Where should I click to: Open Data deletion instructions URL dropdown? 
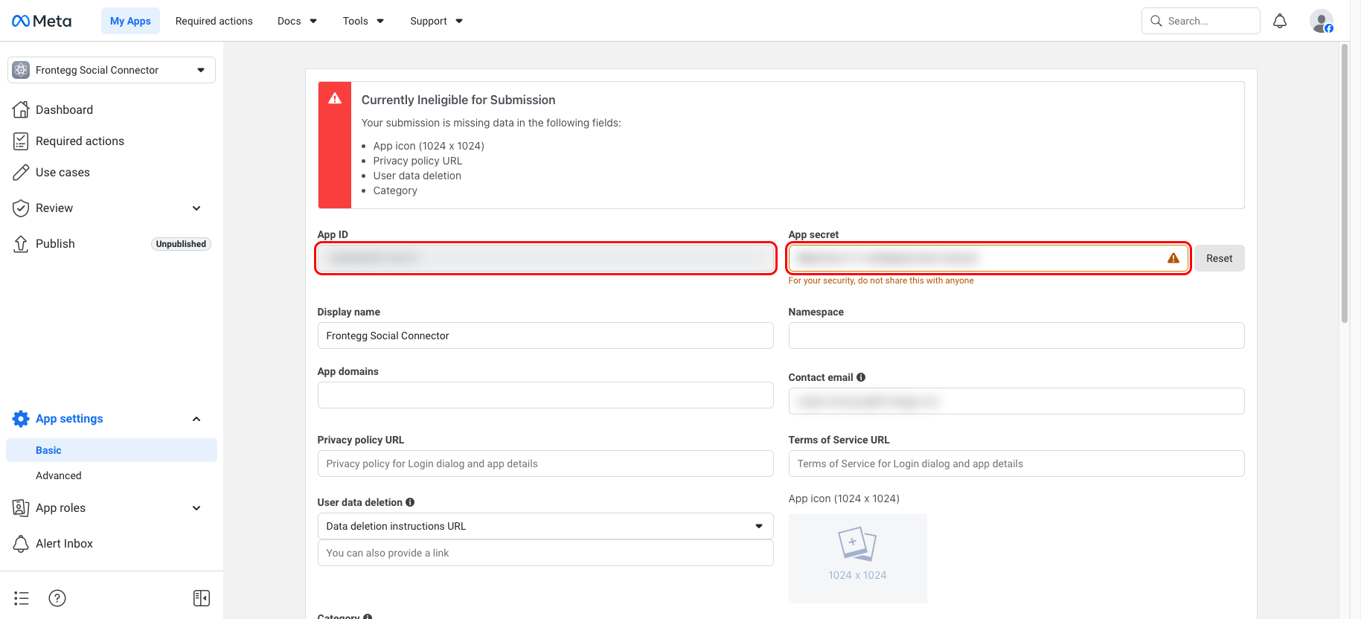click(545, 526)
